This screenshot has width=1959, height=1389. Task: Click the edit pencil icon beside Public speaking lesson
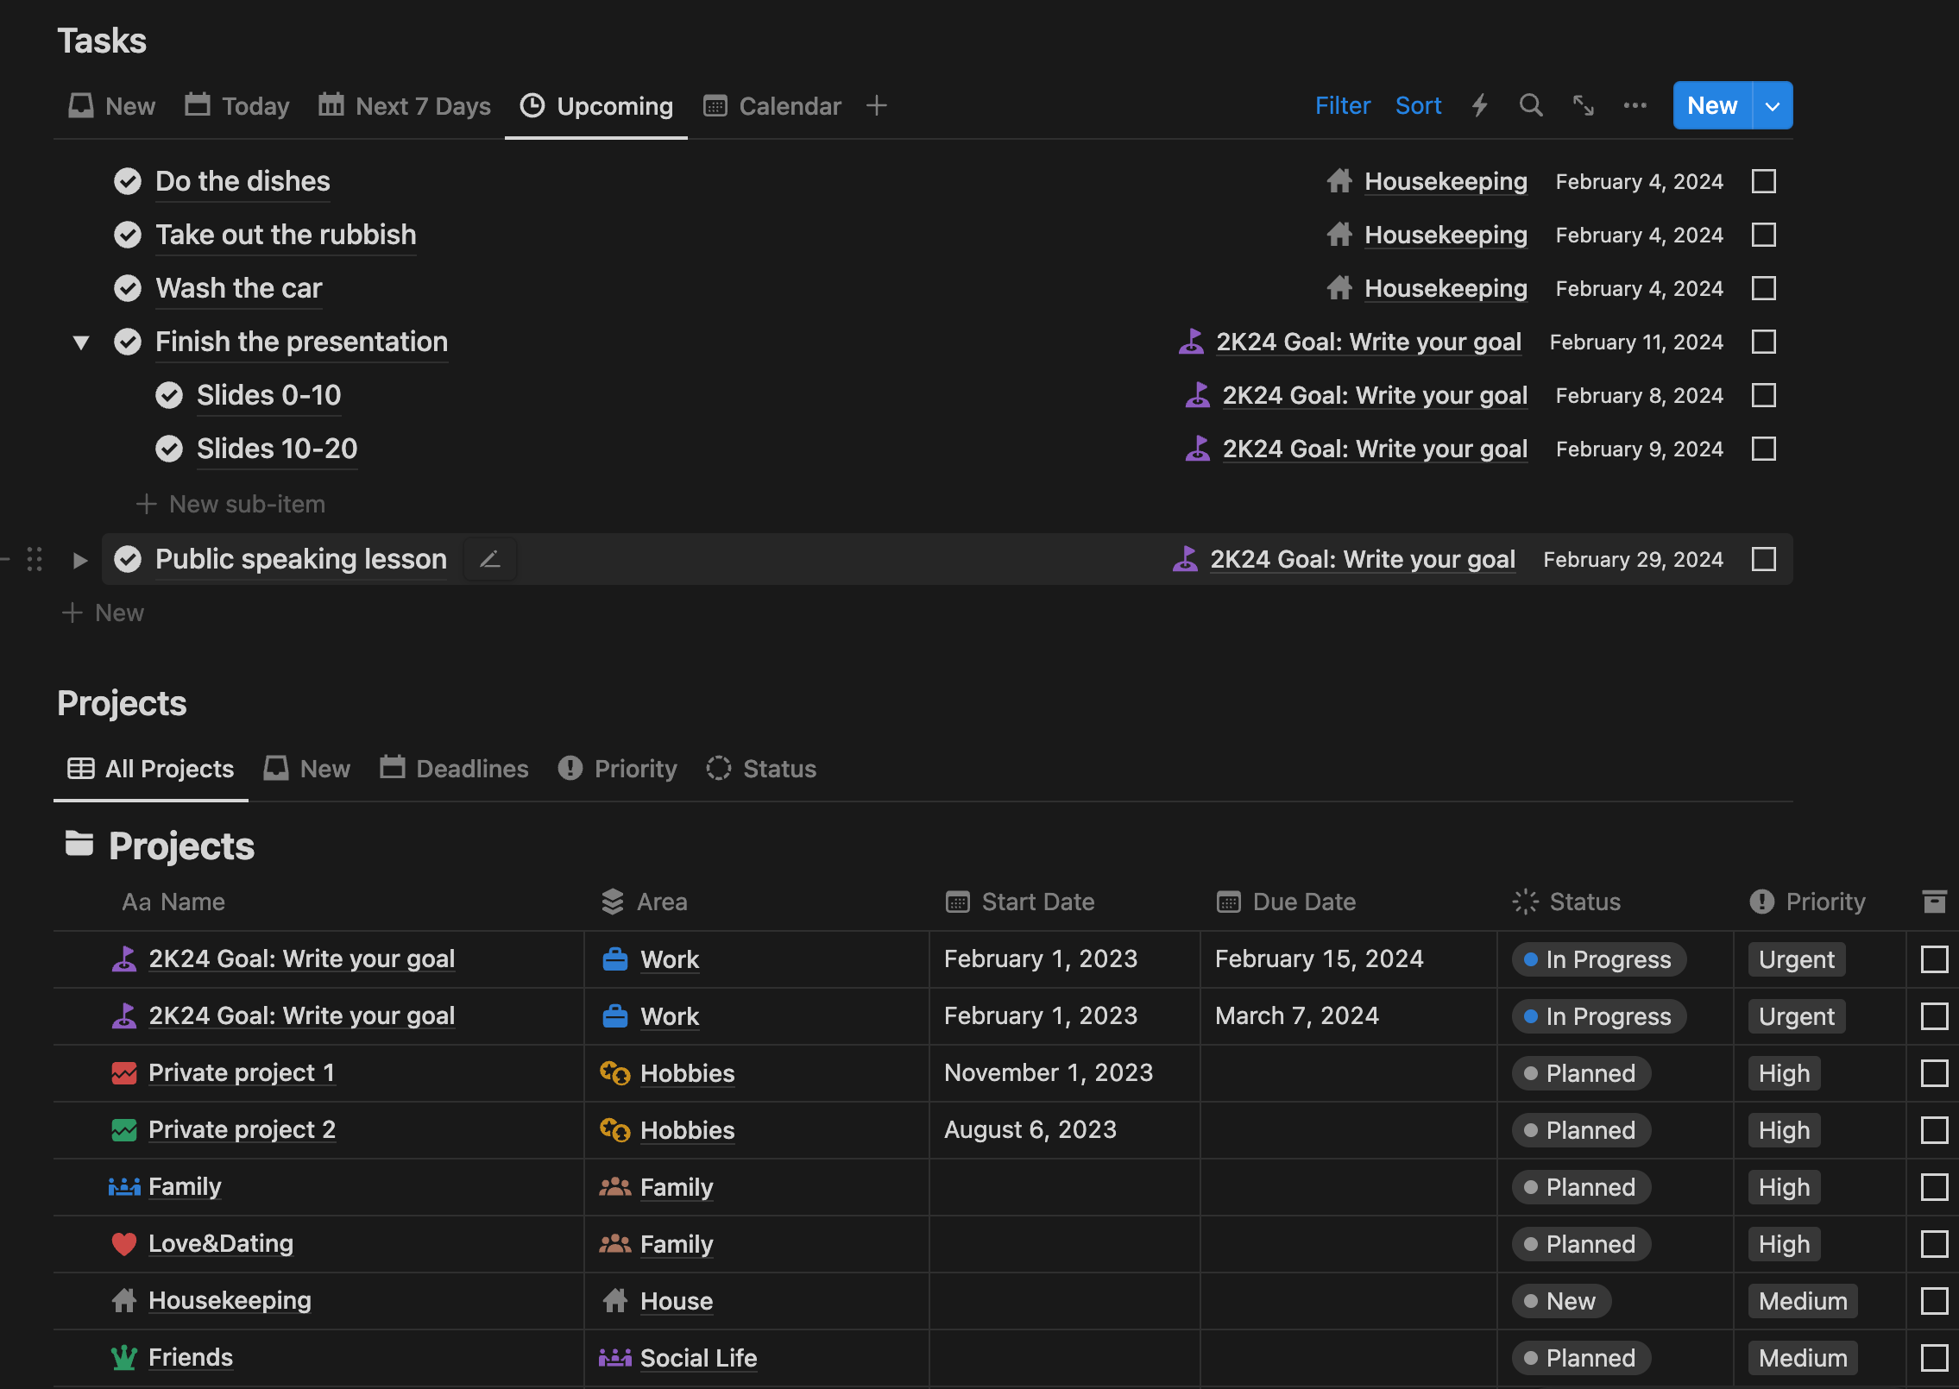490,559
